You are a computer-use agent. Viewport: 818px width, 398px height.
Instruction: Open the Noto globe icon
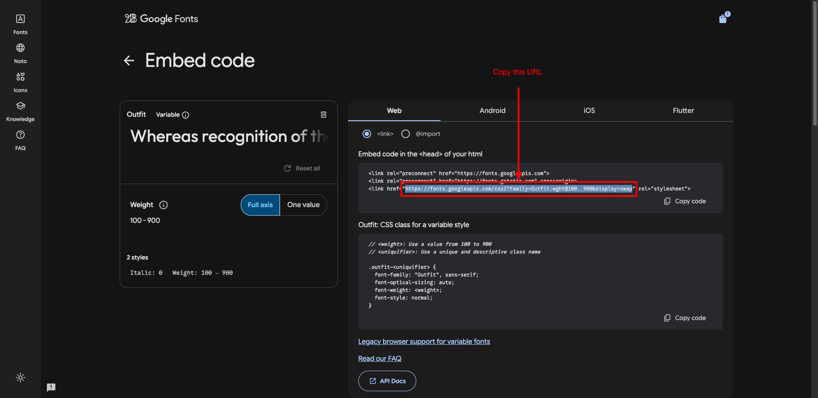[20, 48]
